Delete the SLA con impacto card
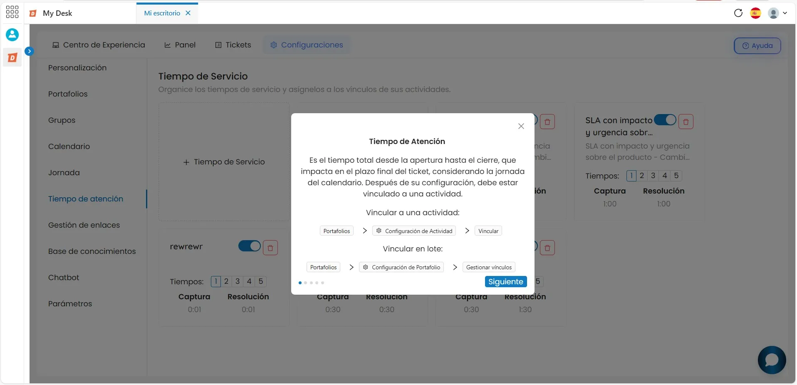 tap(686, 122)
